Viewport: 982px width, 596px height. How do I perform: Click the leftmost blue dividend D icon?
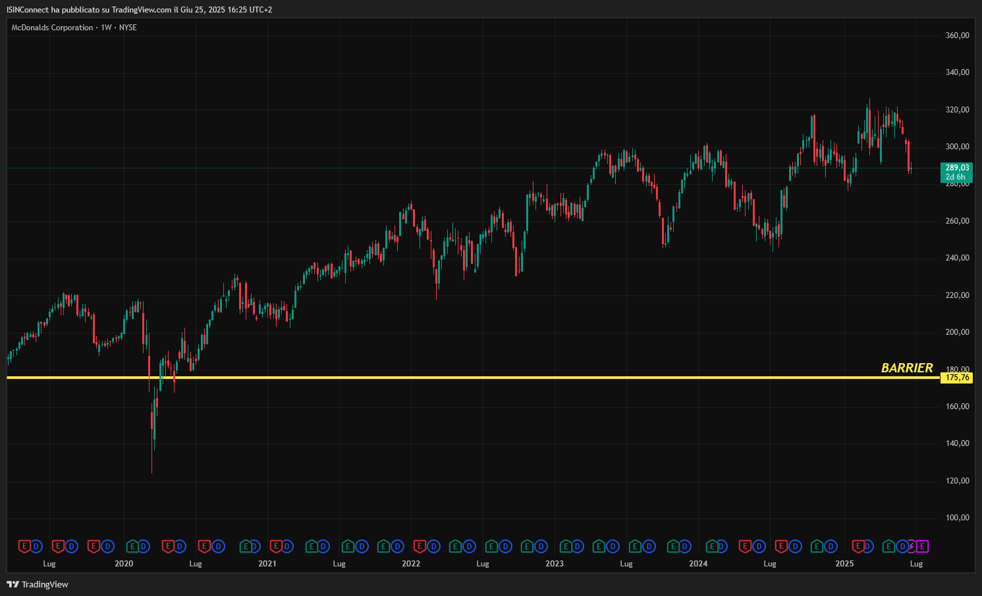(x=36, y=546)
